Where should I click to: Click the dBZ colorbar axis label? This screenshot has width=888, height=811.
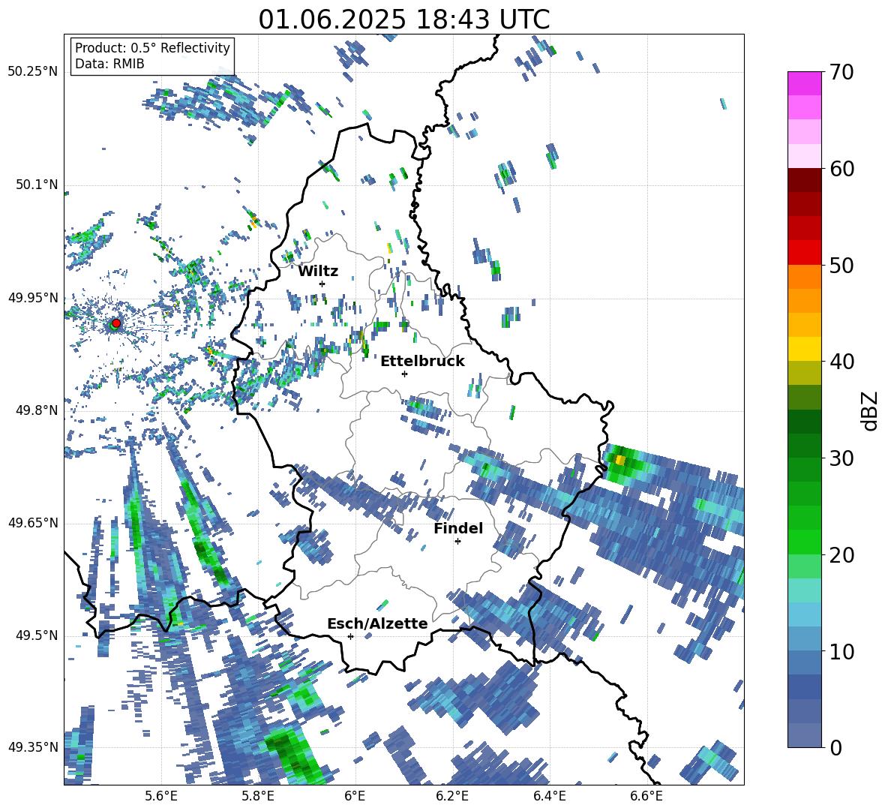(871, 410)
